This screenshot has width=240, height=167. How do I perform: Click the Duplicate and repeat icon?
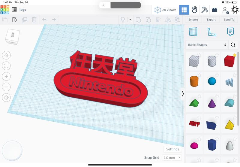coord(25,20)
